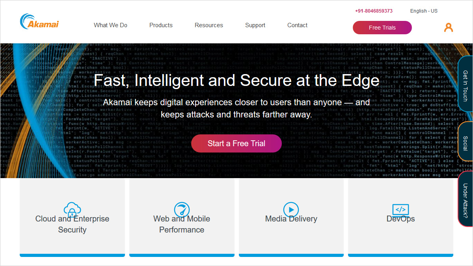Expand the Get In Touch side tab
Screen dimensions: 473x266
tap(466, 86)
